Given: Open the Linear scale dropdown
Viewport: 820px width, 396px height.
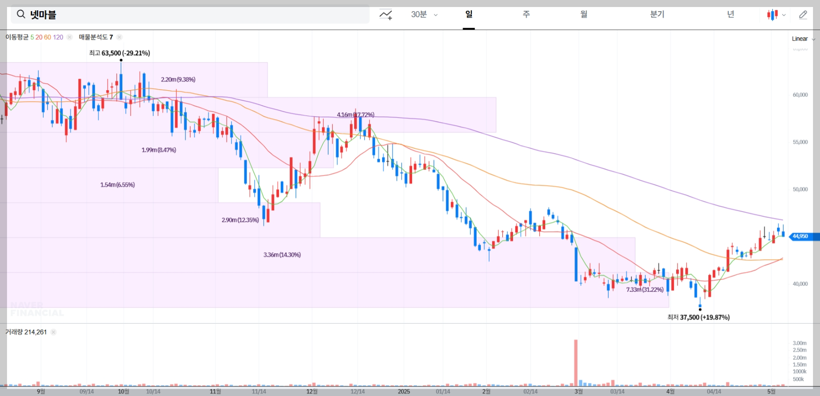Looking at the screenshot, I should click(x=803, y=39).
